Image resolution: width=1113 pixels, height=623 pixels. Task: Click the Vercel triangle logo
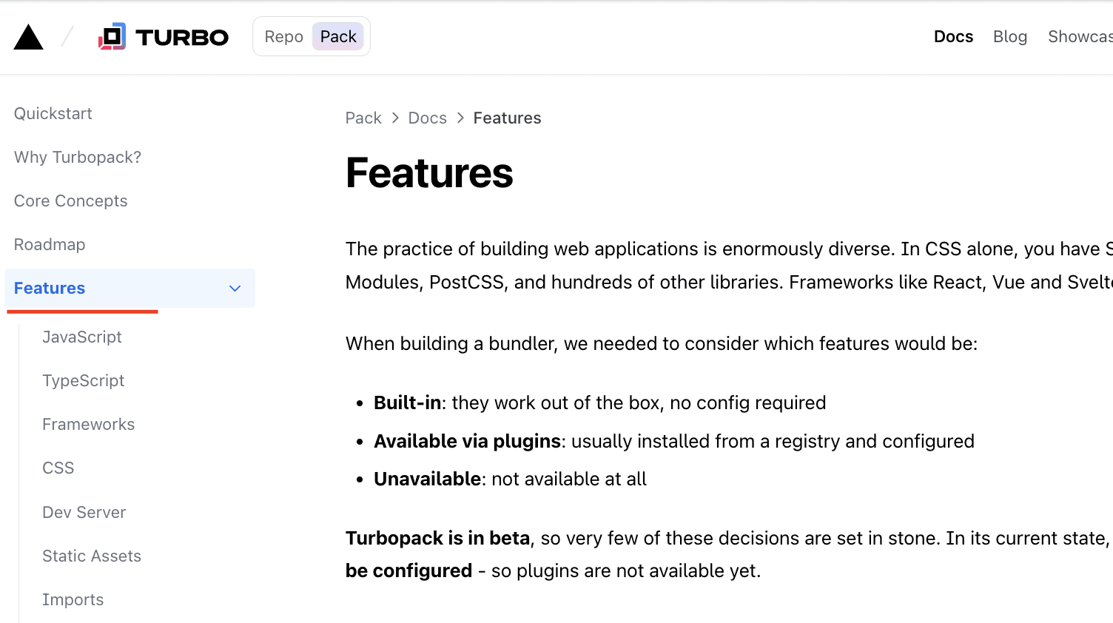29,37
